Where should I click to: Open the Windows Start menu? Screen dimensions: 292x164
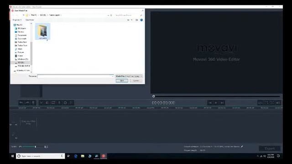(x=12, y=156)
